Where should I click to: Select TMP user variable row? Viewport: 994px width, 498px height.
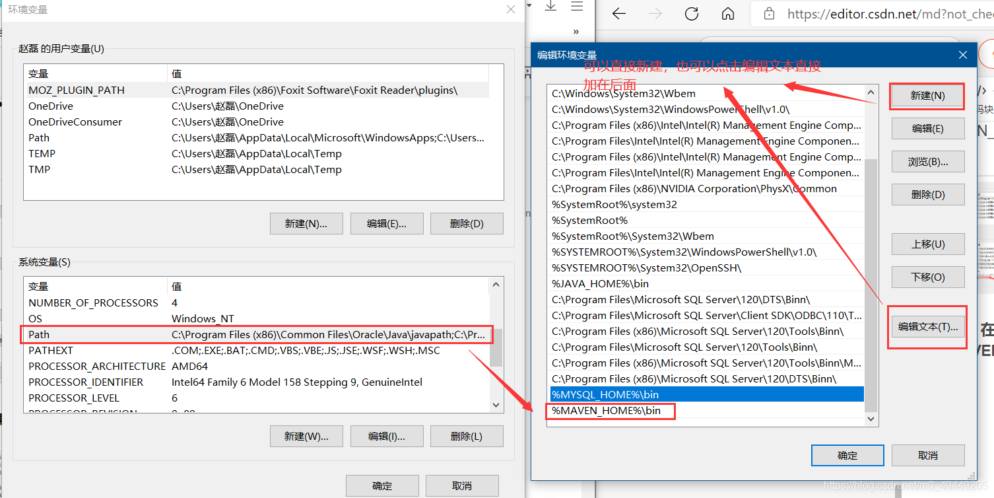click(257, 170)
